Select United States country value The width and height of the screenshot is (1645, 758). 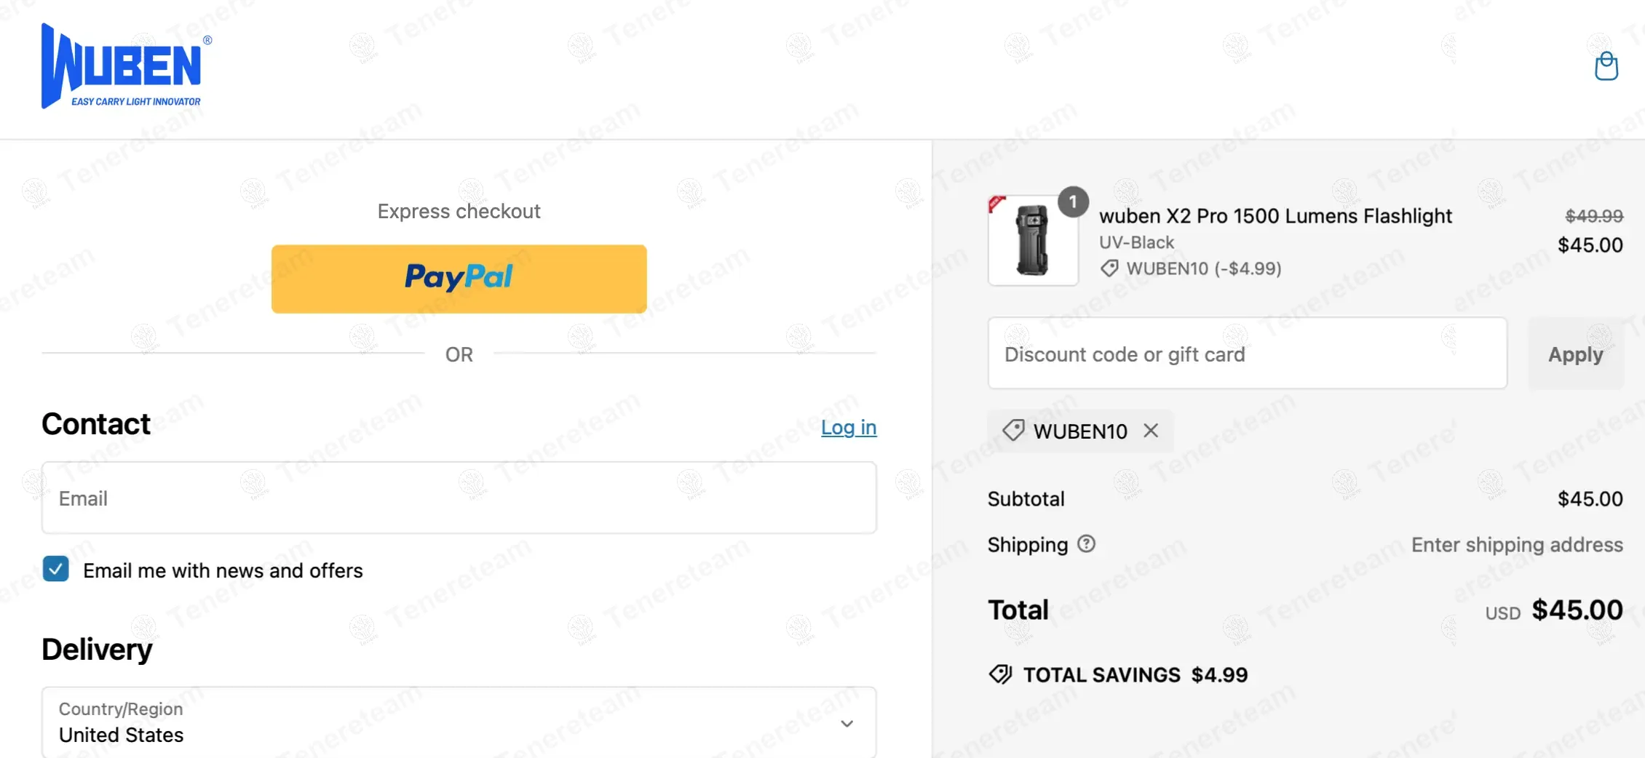122,735
